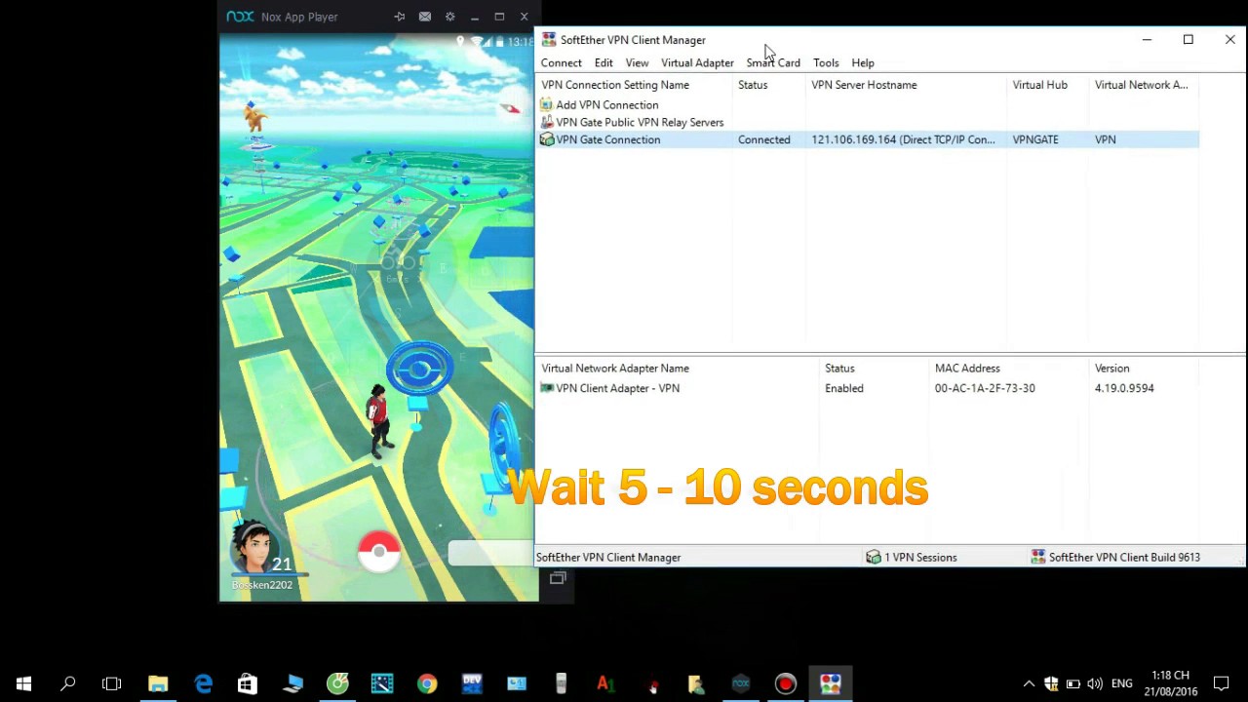Tap the Poké Ball main menu button
This screenshot has height=702, width=1248.
379,552
